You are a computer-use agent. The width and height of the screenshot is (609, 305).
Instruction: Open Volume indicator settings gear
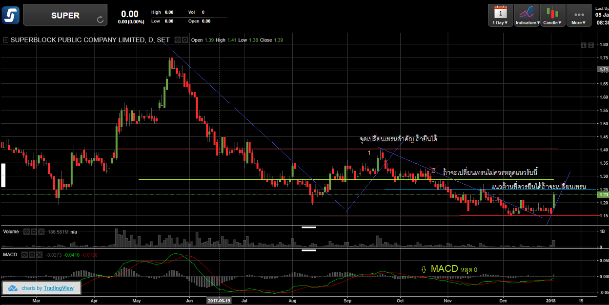[33, 232]
